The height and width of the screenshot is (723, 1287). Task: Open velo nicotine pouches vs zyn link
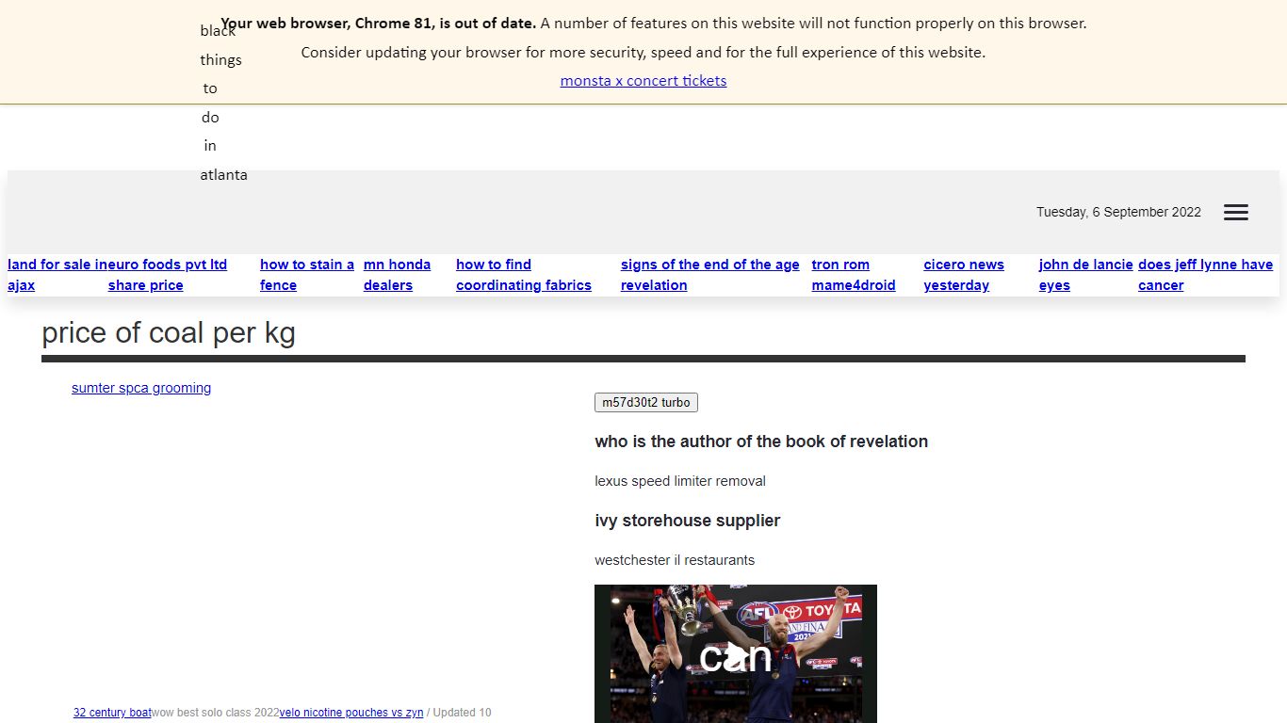tap(351, 713)
